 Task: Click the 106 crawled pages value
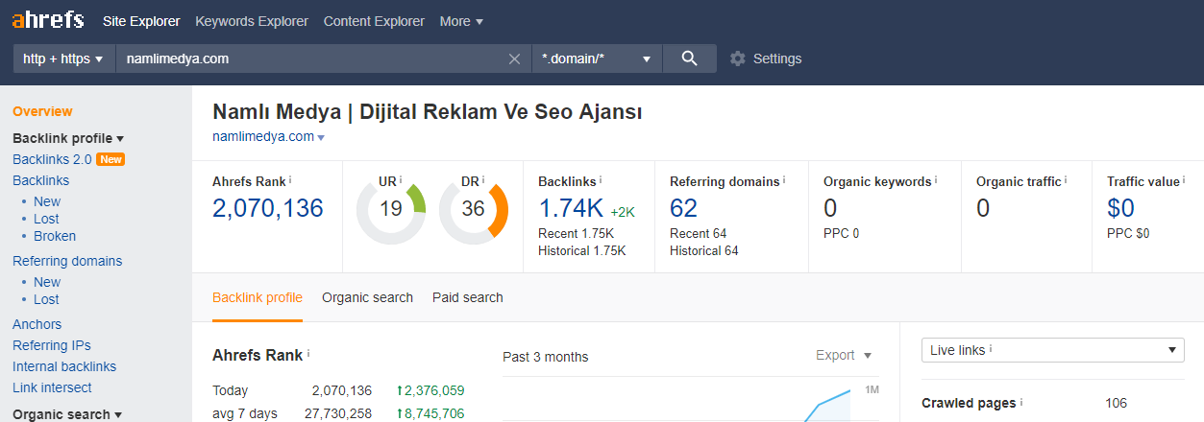(1116, 403)
